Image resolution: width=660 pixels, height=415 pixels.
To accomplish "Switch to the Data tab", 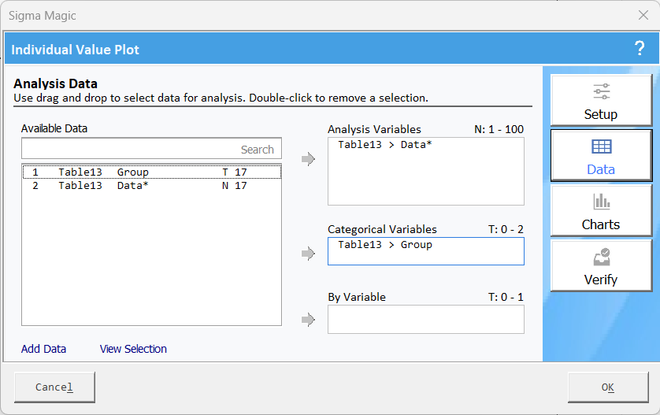I will 601,155.
